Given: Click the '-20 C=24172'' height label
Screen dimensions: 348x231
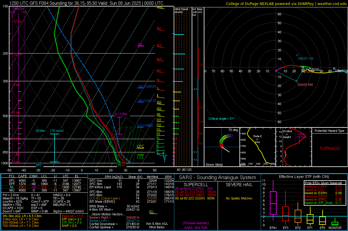Looking at the screenshot, I should click(147, 101).
